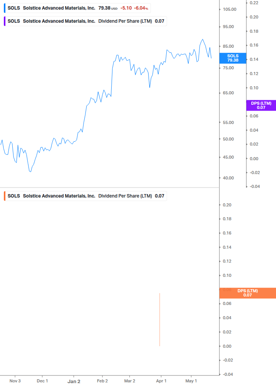Click the Dec 1 date label
Screen dimensions: 276x387
click(42, 381)
